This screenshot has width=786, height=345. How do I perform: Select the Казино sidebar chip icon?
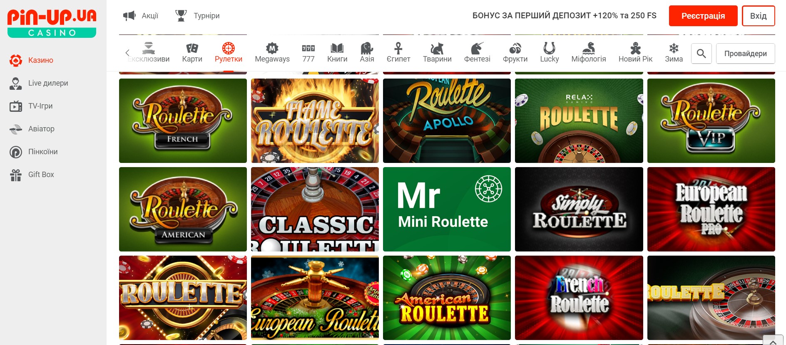pyautogui.click(x=16, y=60)
